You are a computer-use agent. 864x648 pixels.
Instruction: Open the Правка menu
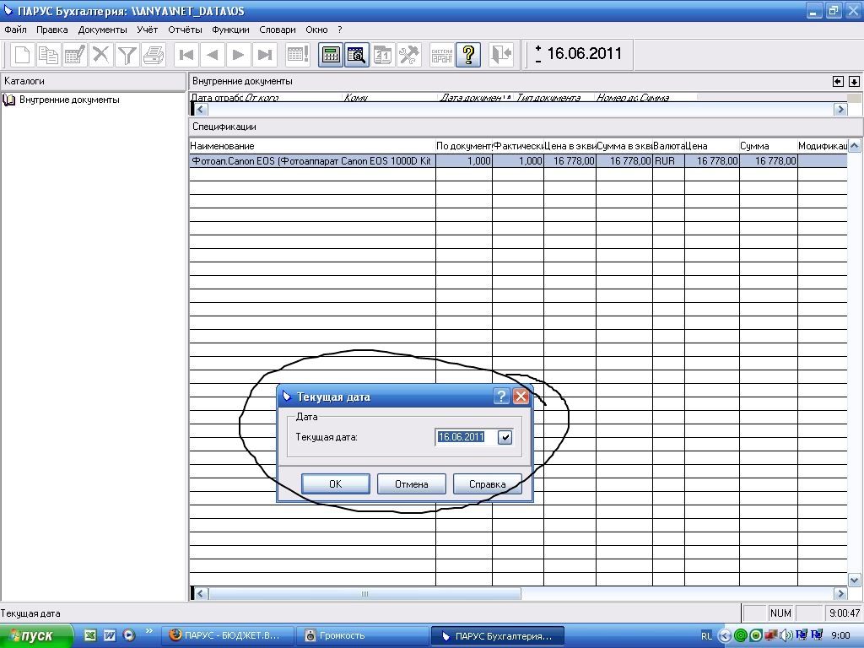[51, 30]
